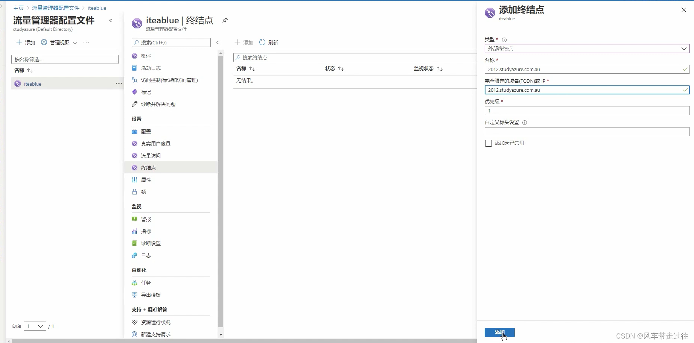Click the 诊断设置 icon

[134, 243]
